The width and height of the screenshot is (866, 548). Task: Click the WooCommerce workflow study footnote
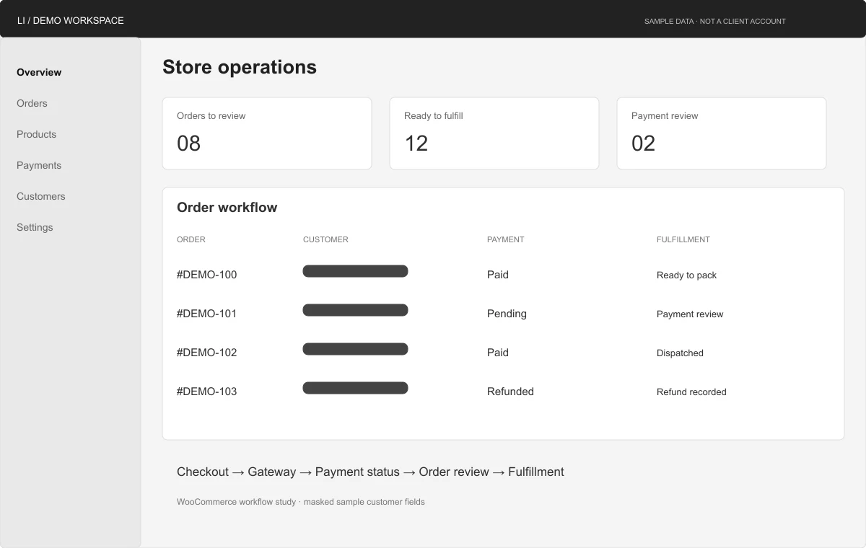[301, 502]
